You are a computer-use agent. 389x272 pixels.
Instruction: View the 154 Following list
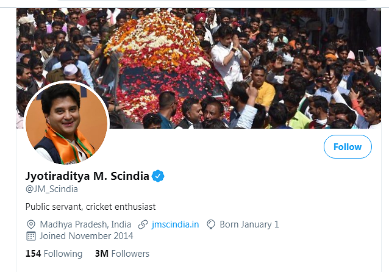[x=54, y=254]
